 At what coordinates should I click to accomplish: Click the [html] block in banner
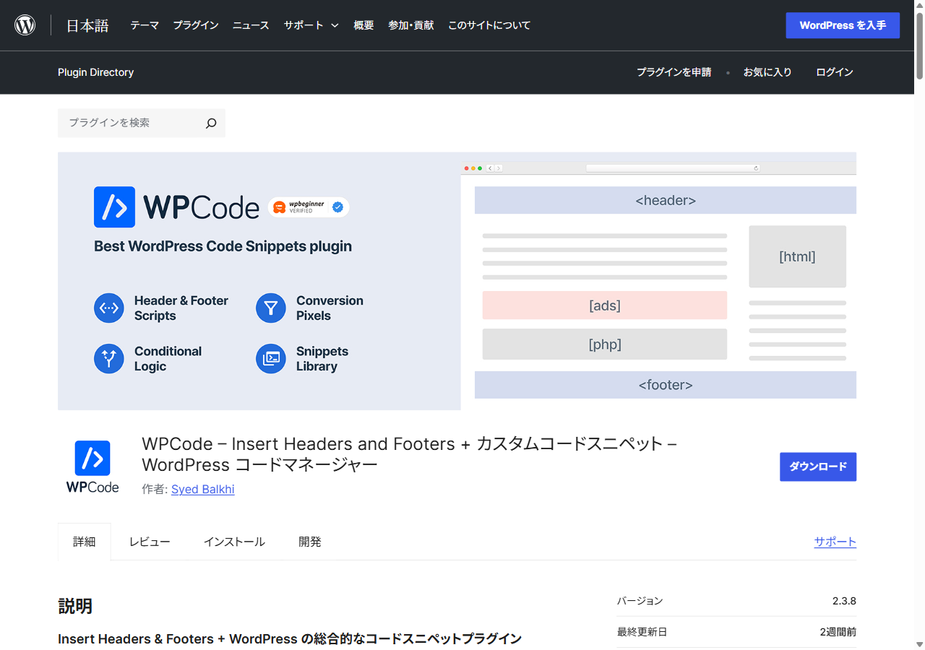pyautogui.click(x=797, y=256)
